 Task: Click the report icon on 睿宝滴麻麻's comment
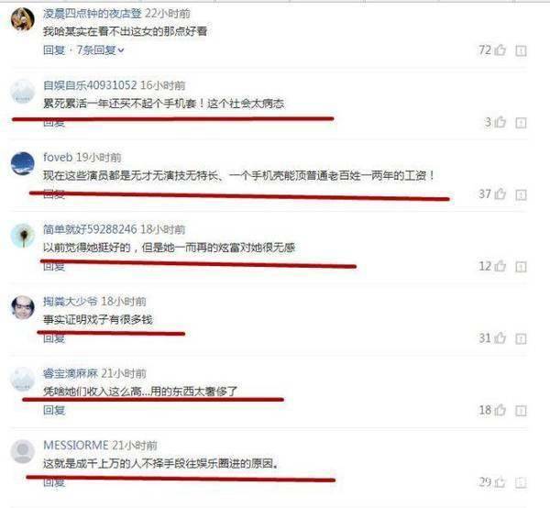[x=521, y=411]
